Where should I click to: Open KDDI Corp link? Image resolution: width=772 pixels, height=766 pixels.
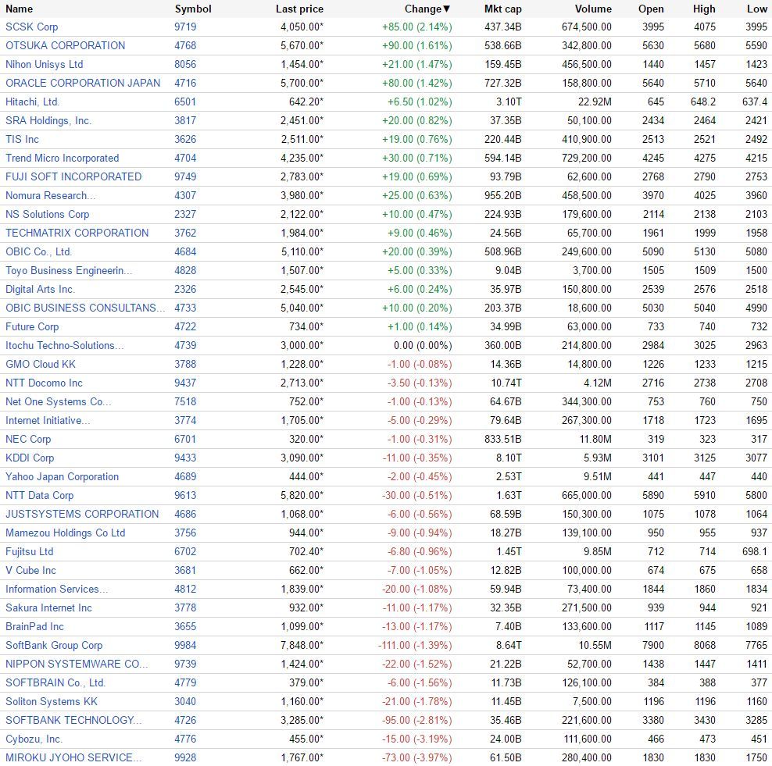point(30,458)
